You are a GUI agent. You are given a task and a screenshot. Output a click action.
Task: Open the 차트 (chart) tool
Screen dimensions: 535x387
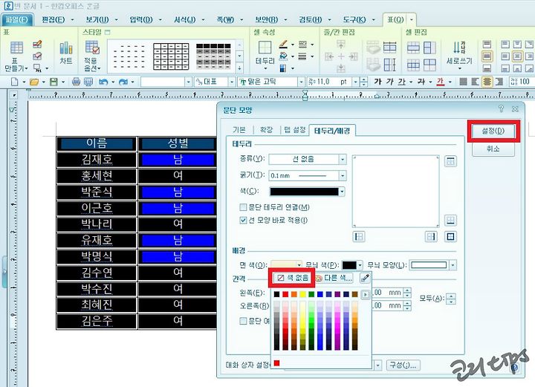(x=66, y=48)
